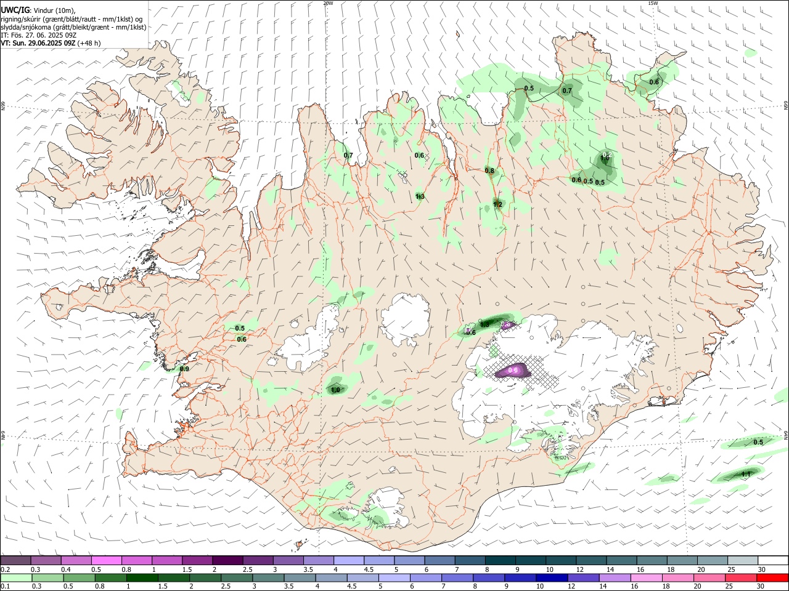Image resolution: width=789 pixels, height=591 pixels.
Task: Select the crimson 25 swatch in the lower legend row
Action: pos(741,577)
